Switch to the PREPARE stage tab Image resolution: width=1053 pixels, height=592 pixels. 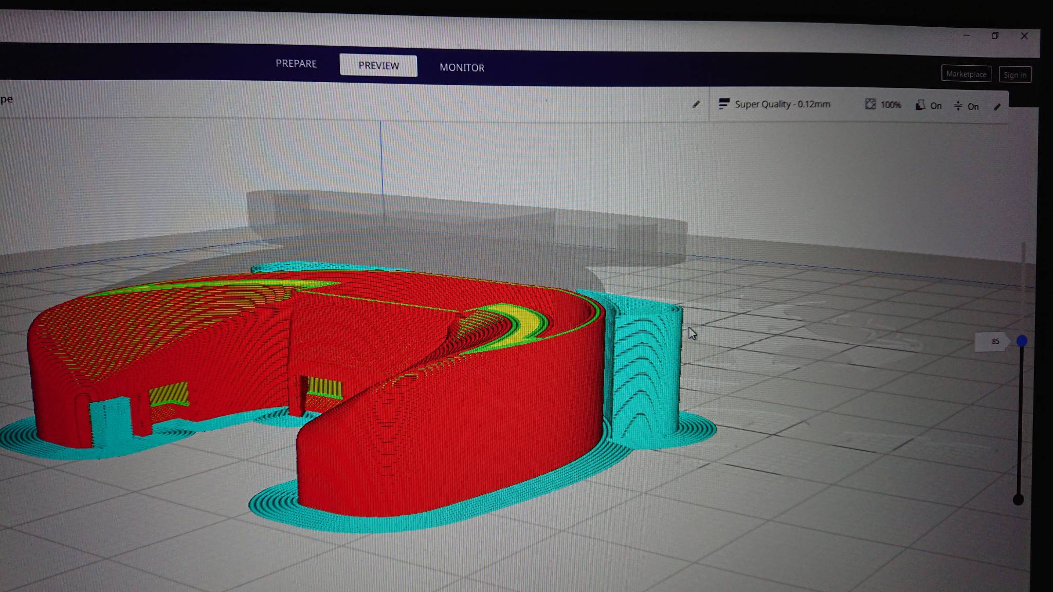click(x=296, y=64)
